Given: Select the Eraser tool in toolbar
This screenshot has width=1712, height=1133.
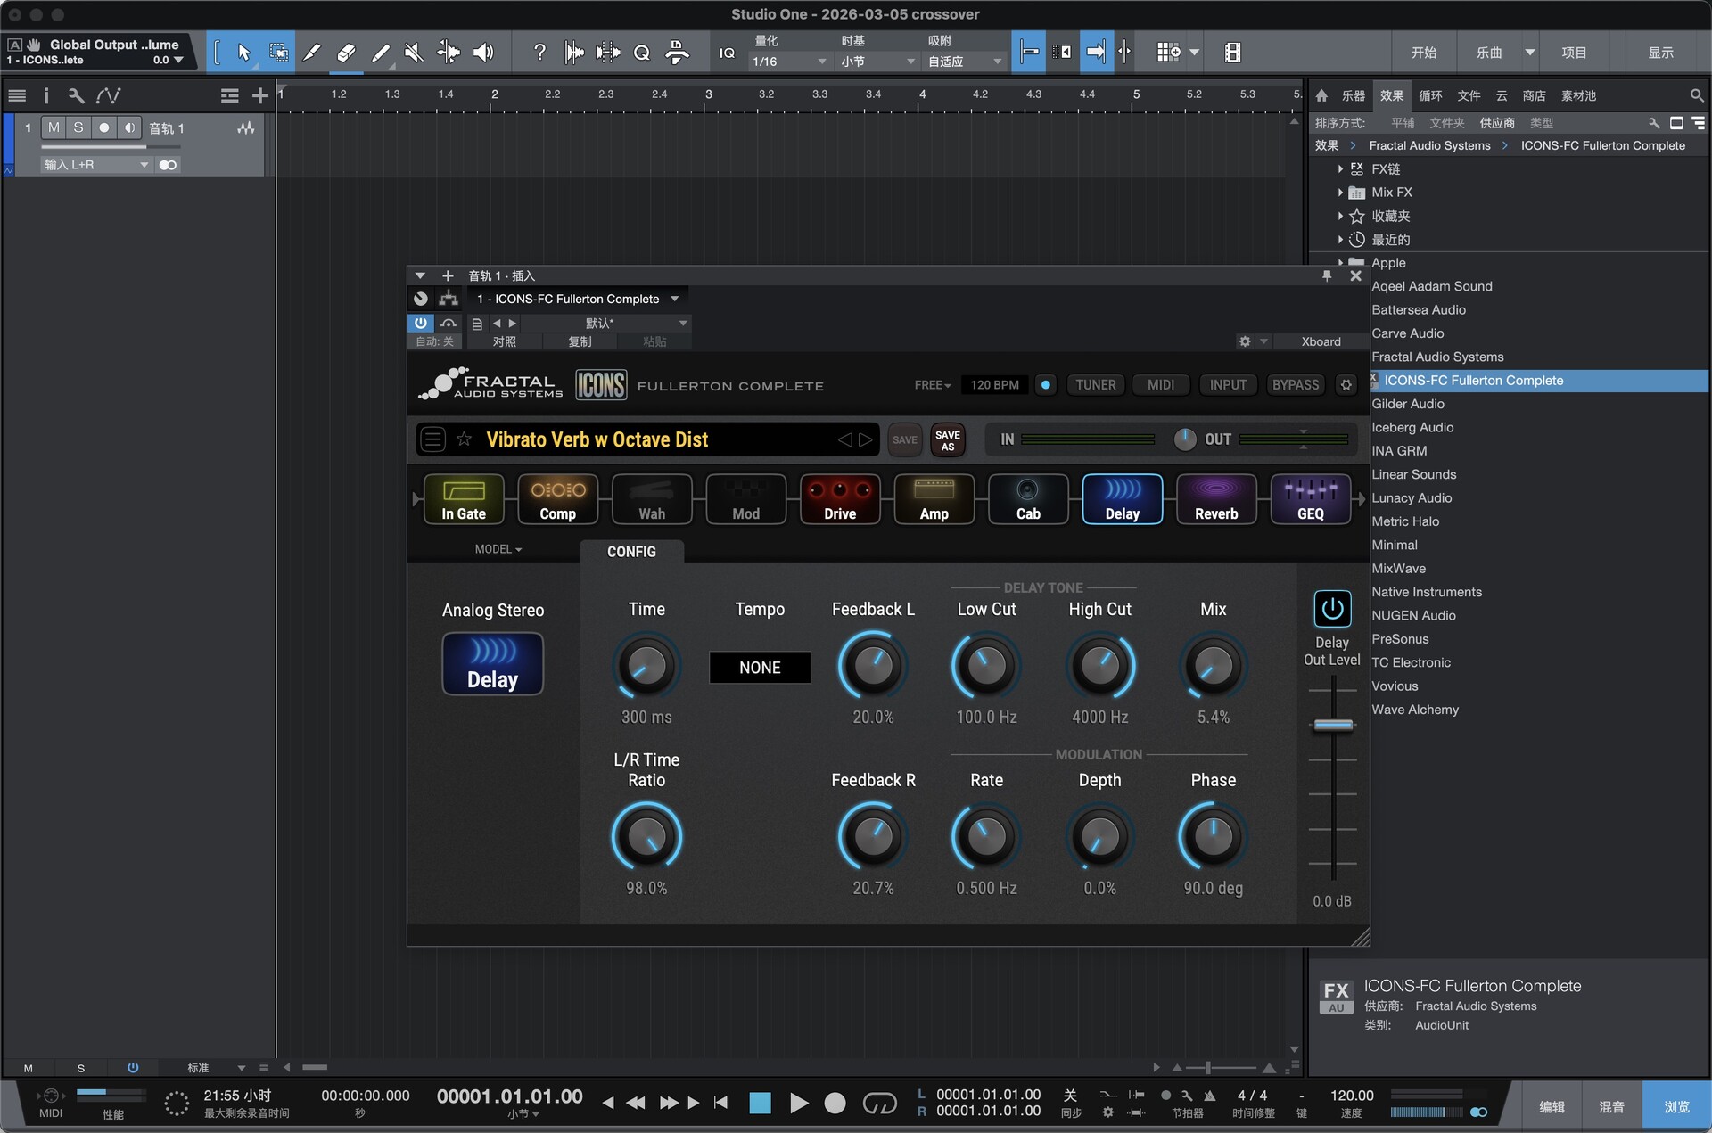Looking at the screenshot, I should coord(346,53).
